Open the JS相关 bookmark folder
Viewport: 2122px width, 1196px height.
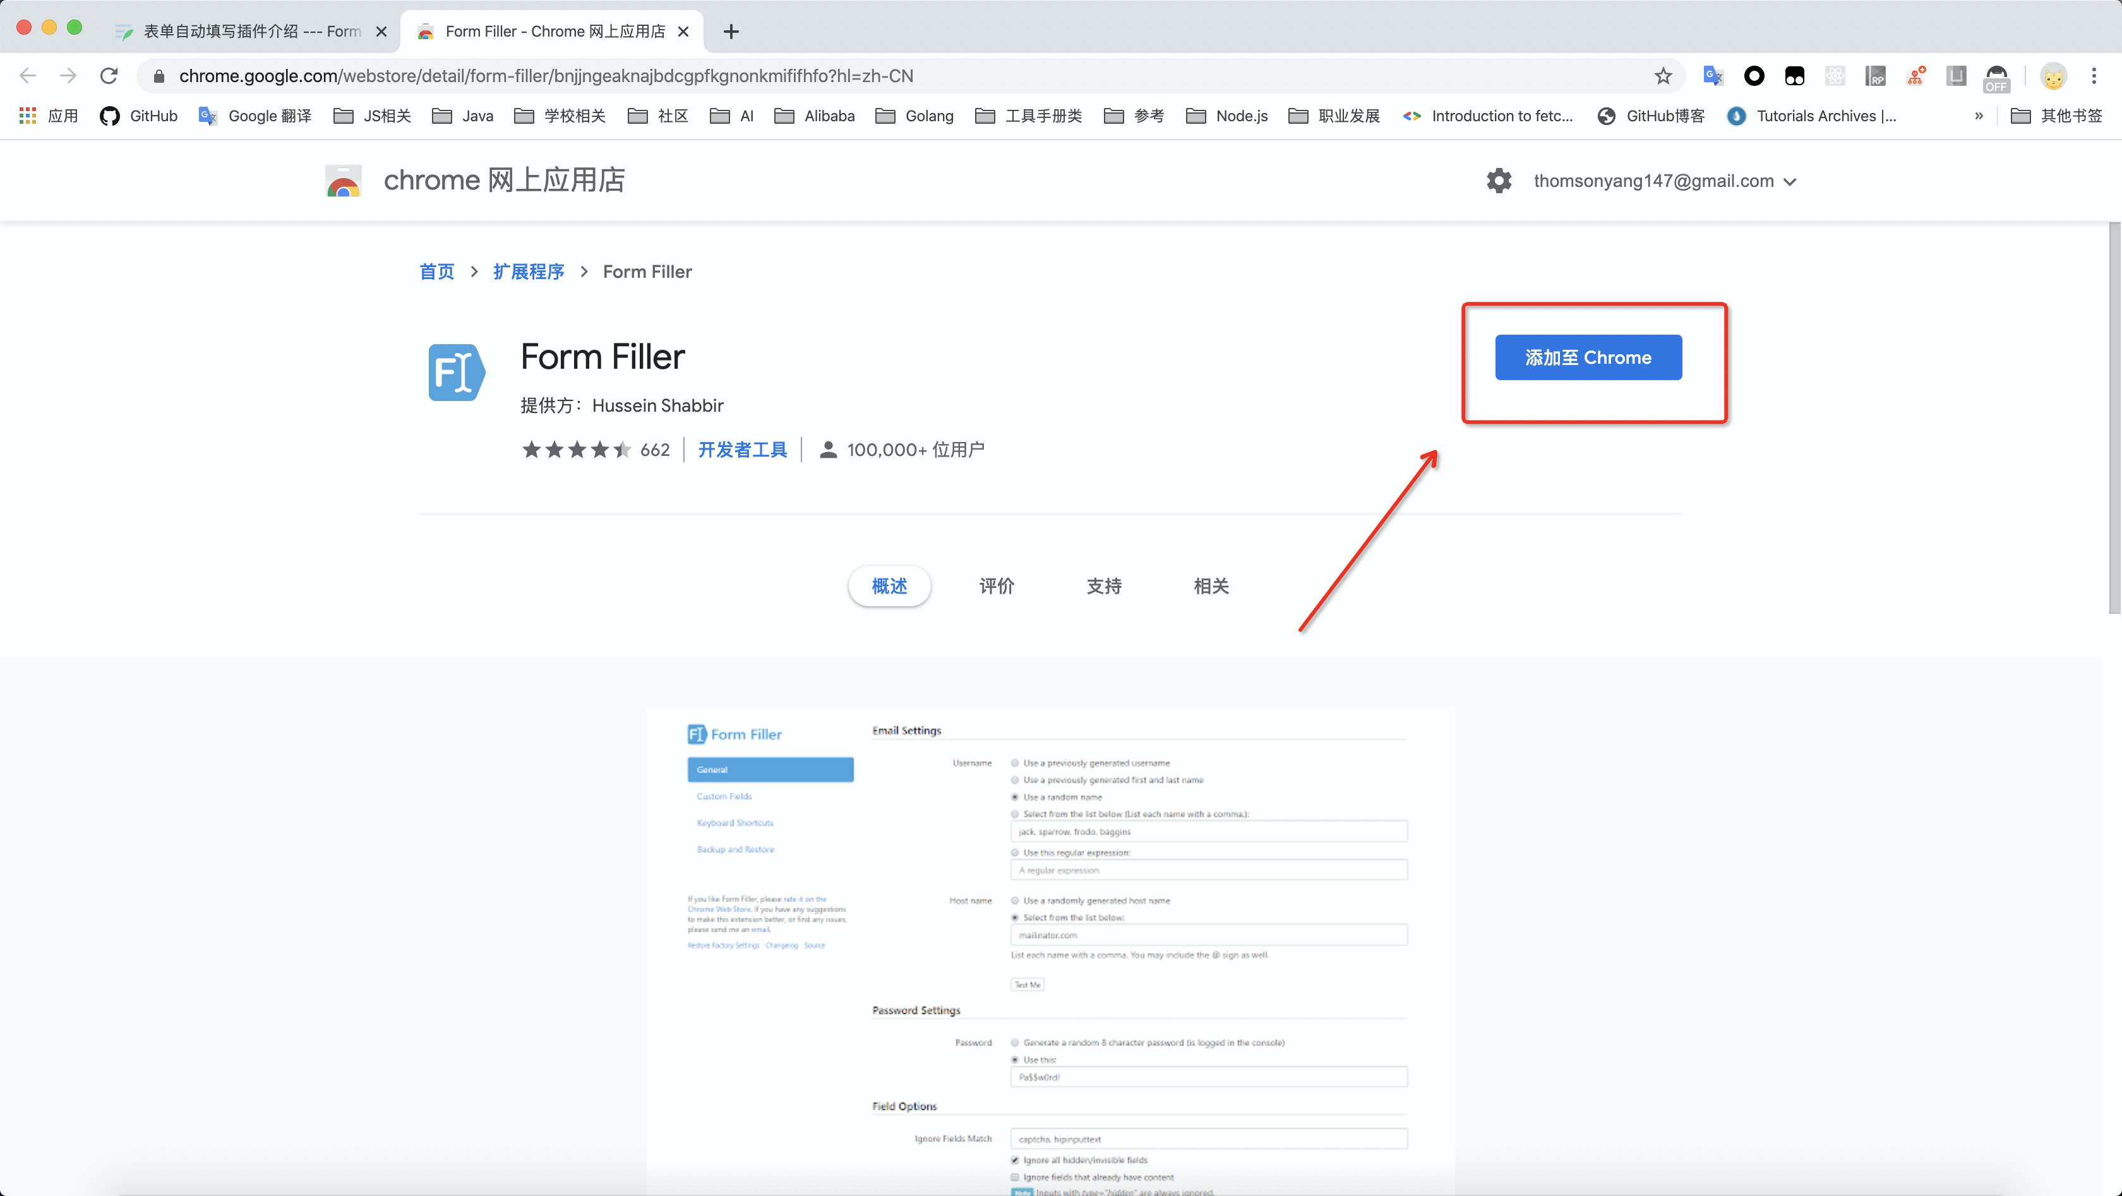tap(373, 116)
